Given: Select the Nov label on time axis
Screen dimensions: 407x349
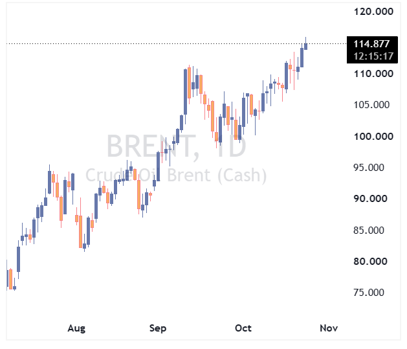Looking at the screenshot, I should point(329,328).
